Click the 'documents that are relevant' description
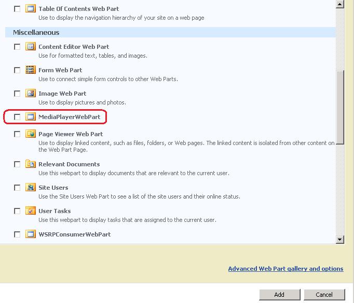354x303 pixels. coord(134,173)
